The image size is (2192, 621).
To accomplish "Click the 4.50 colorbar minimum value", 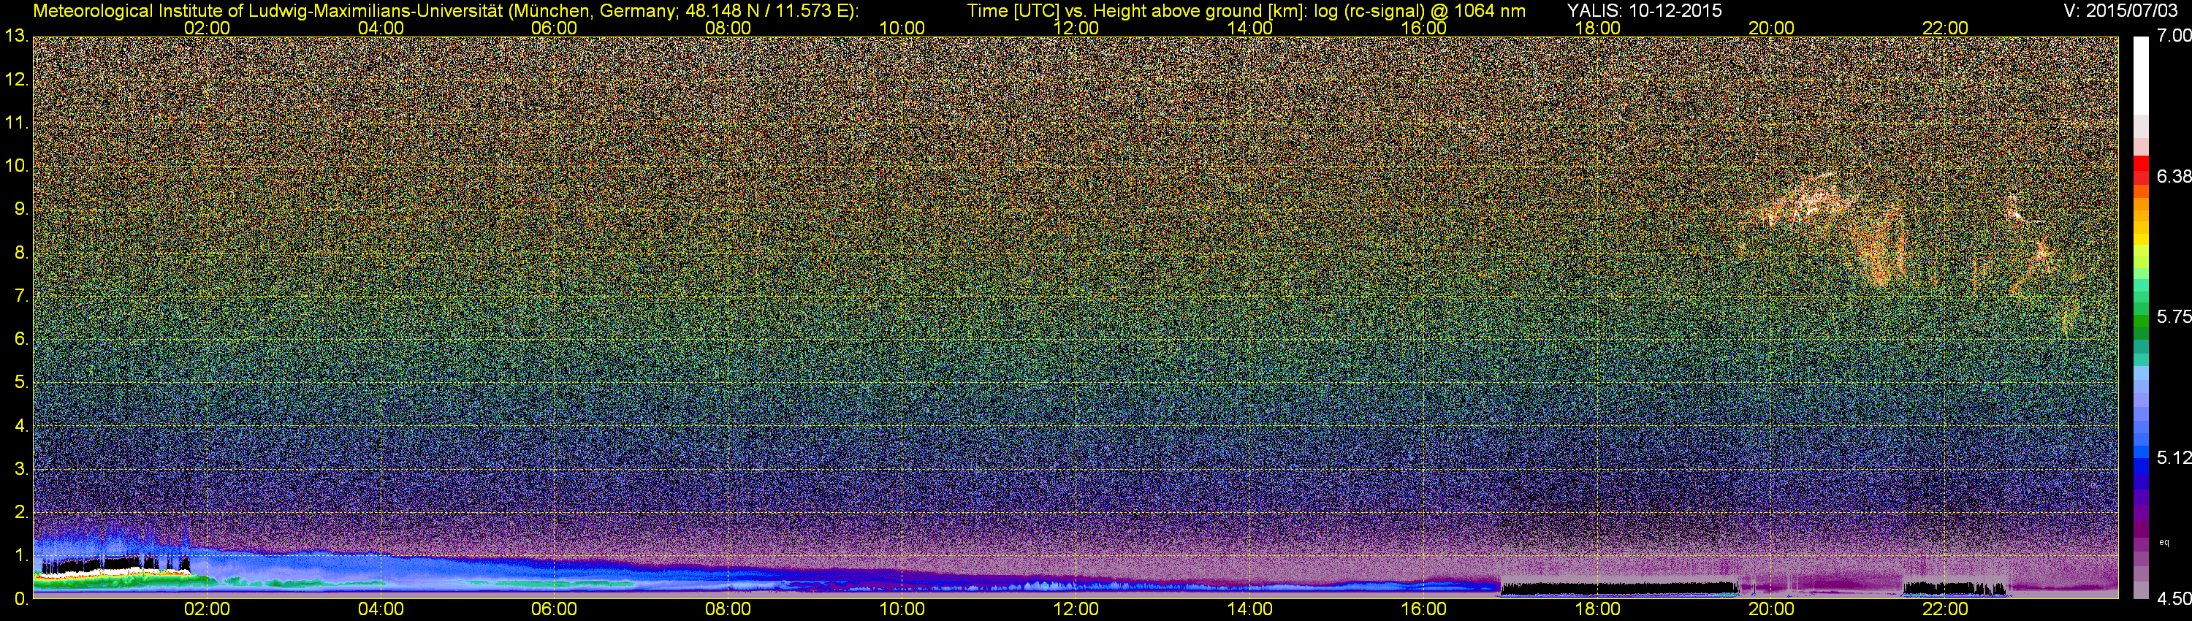I will pyautogui.click(x=2173, y=599).
